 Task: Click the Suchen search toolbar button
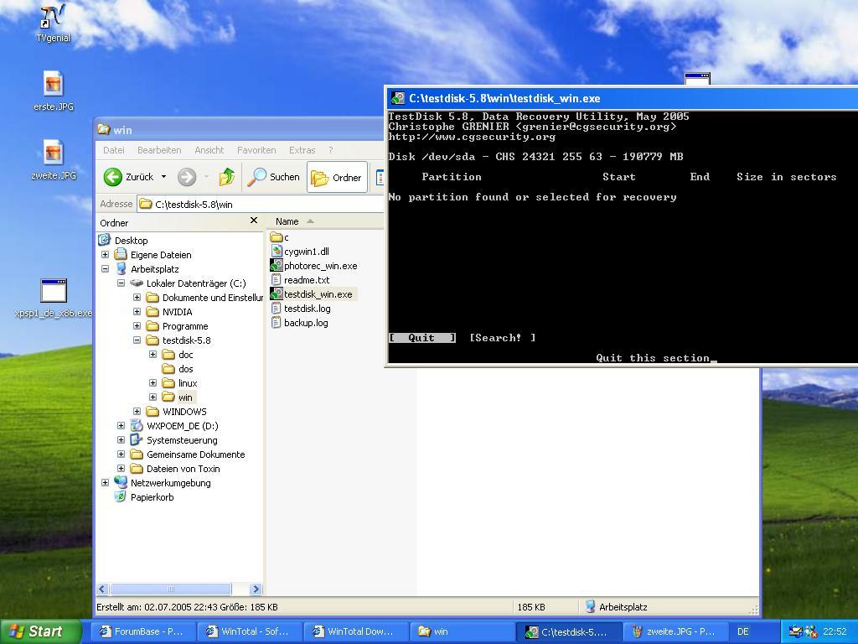tap(274, 177)
